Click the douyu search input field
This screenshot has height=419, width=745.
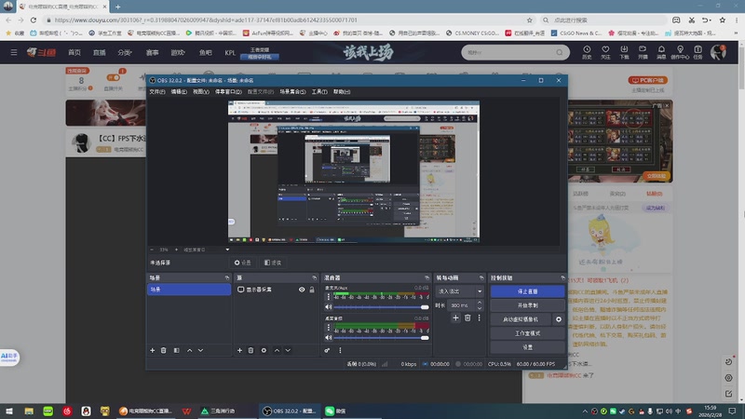coord(509,52)
